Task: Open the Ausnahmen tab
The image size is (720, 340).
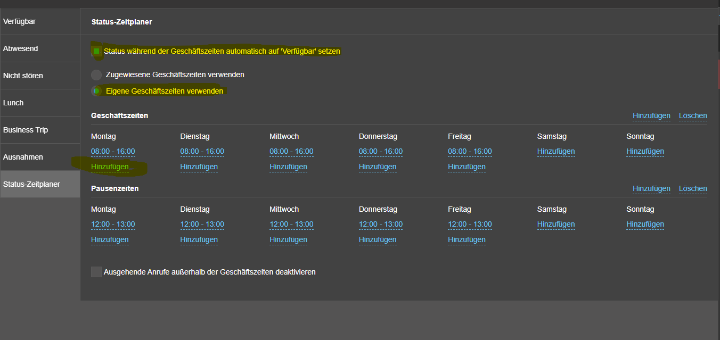Action: tap(40, 157)
